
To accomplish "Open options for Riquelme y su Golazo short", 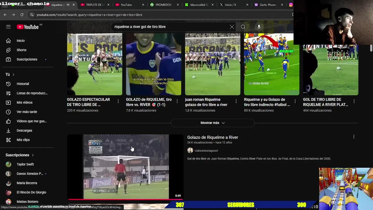I will 295,101.
